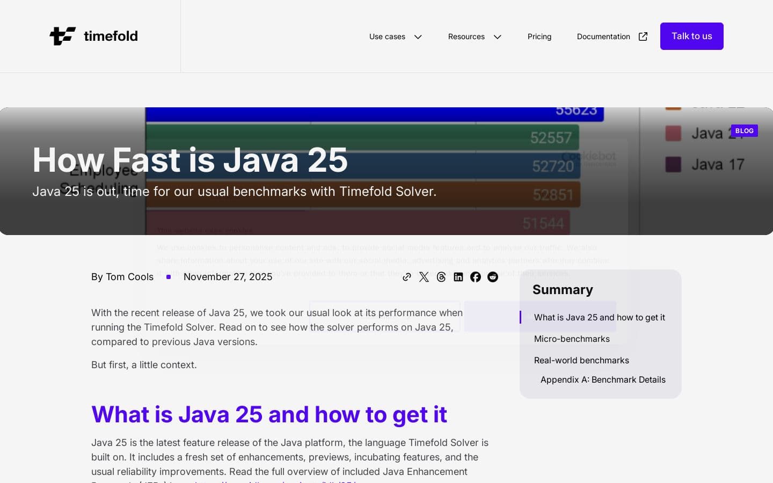Click the author name 'By Tom Cools'
Screen dimensions: 773x483
(x=122, y=277)
